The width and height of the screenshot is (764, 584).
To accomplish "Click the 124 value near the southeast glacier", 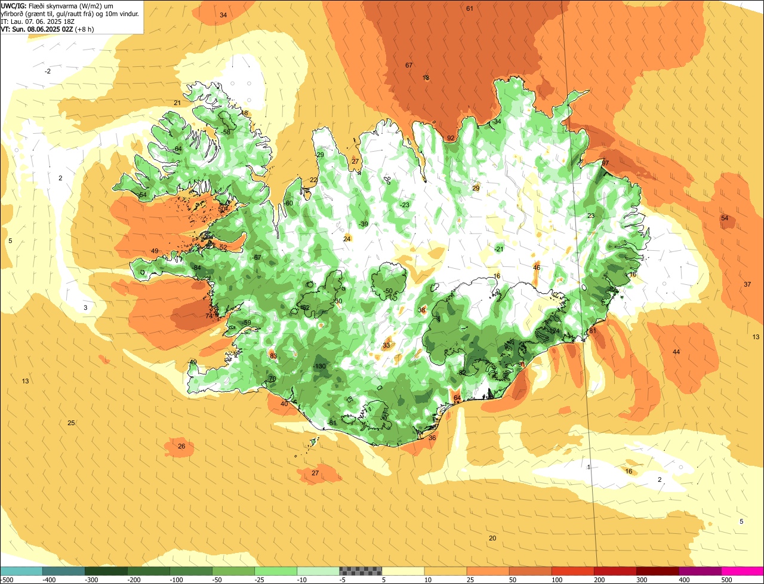I will [554, 331].
